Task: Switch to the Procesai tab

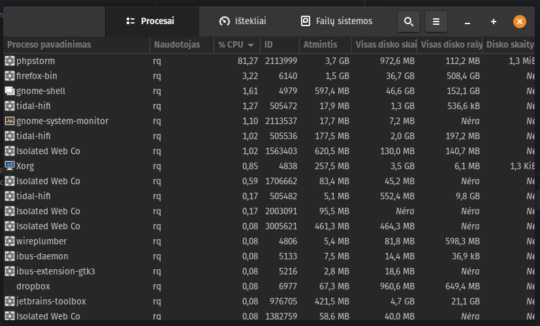Action: click(150, 21)
